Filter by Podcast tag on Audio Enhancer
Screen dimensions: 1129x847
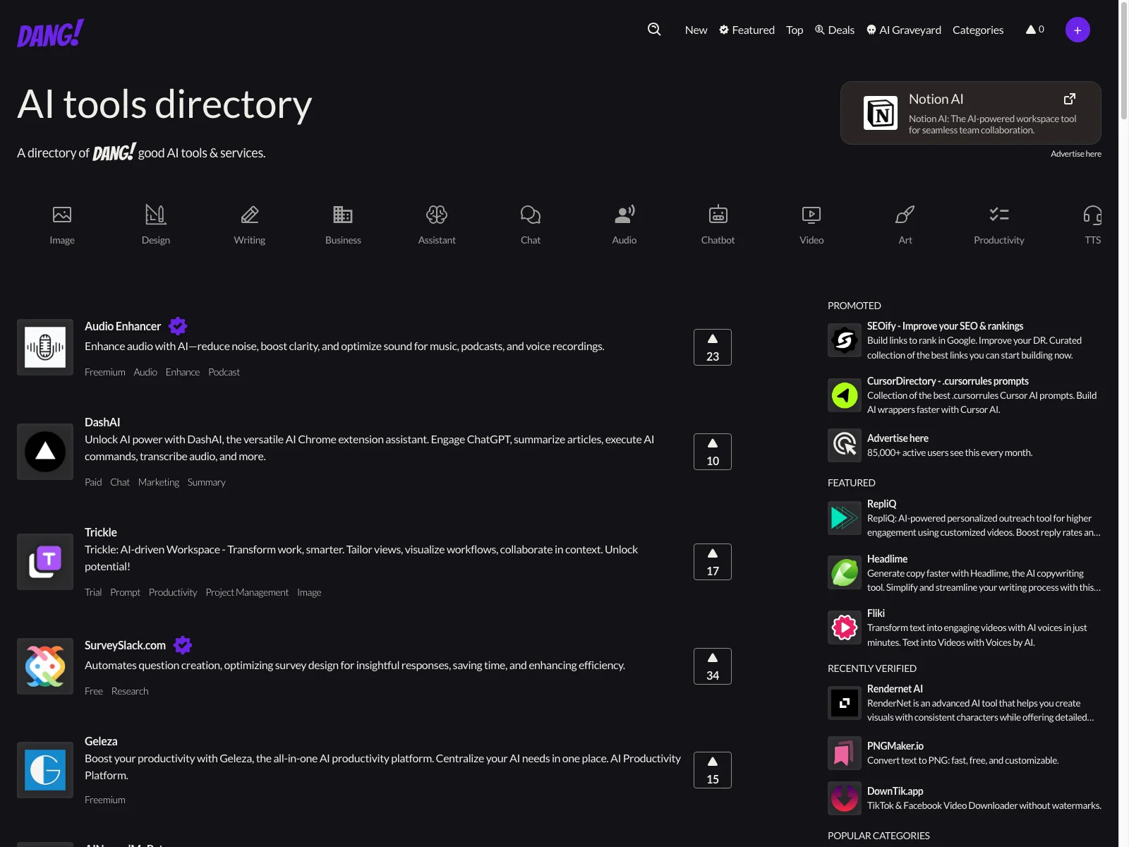[x=224, y=372]
